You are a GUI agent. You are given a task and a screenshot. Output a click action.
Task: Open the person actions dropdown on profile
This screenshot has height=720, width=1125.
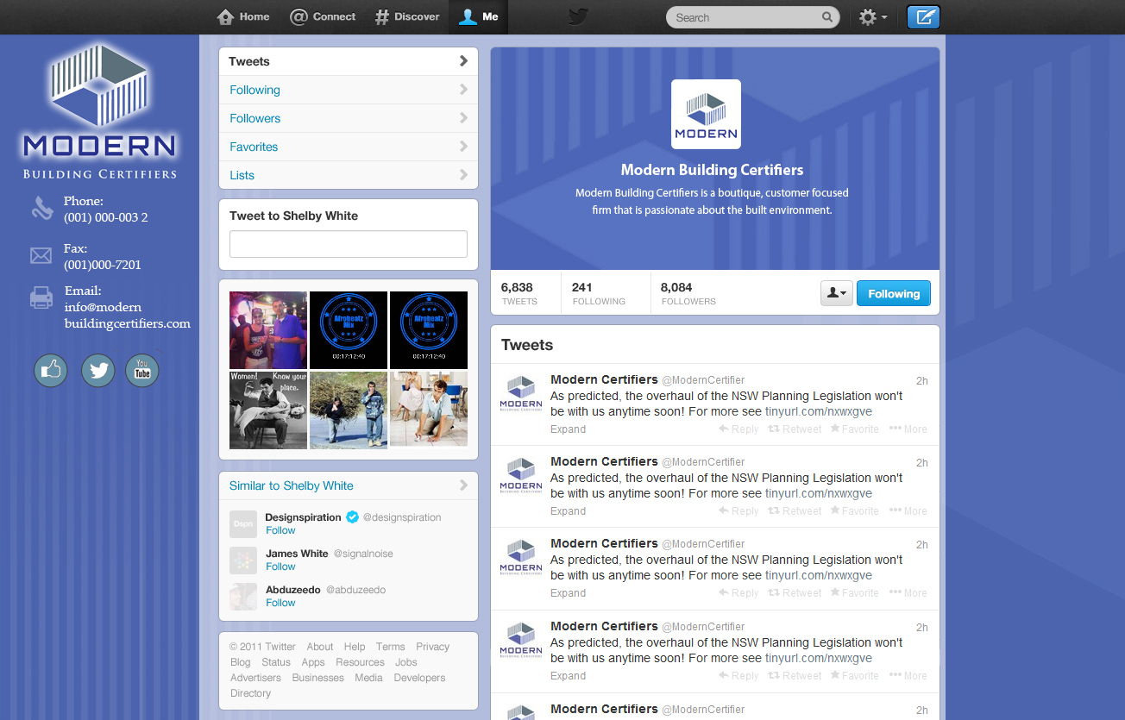click(835, 293)
